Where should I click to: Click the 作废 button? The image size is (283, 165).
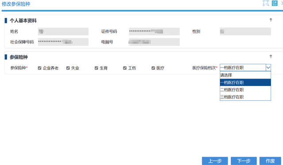(270, 161)
